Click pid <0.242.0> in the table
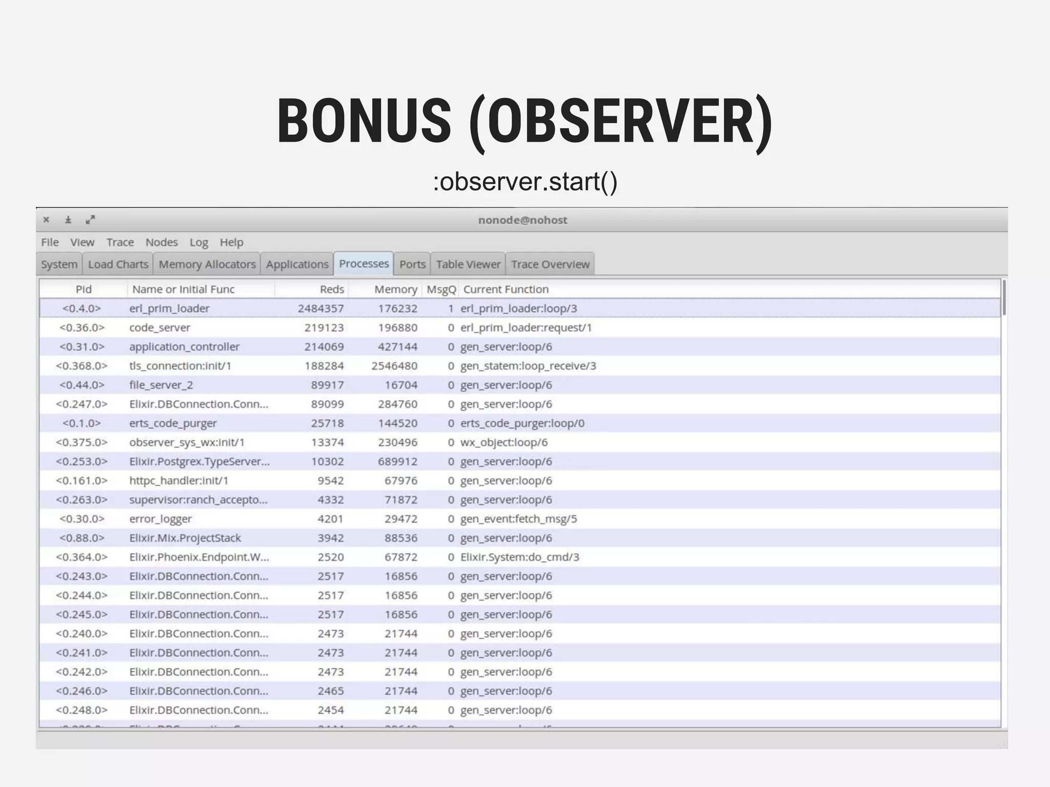The height and width of the screenshot is (787, 1050). point(82,672)
